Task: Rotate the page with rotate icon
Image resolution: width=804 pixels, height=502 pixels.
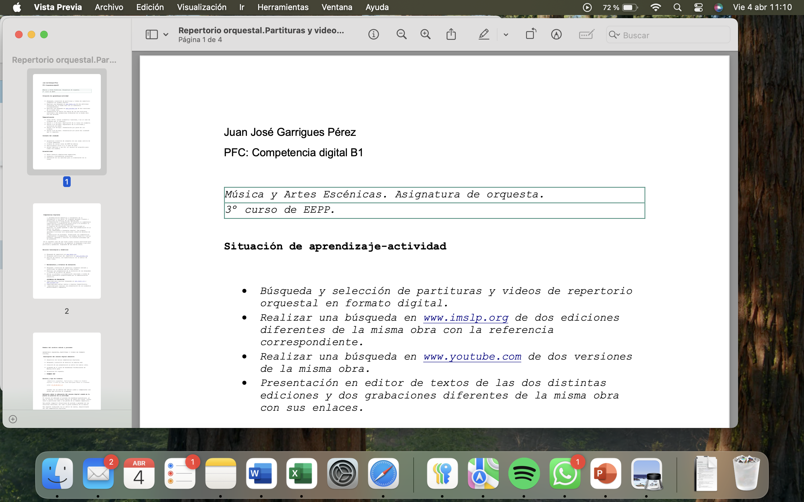Action: pyautogui.click(x=530, y=34)
